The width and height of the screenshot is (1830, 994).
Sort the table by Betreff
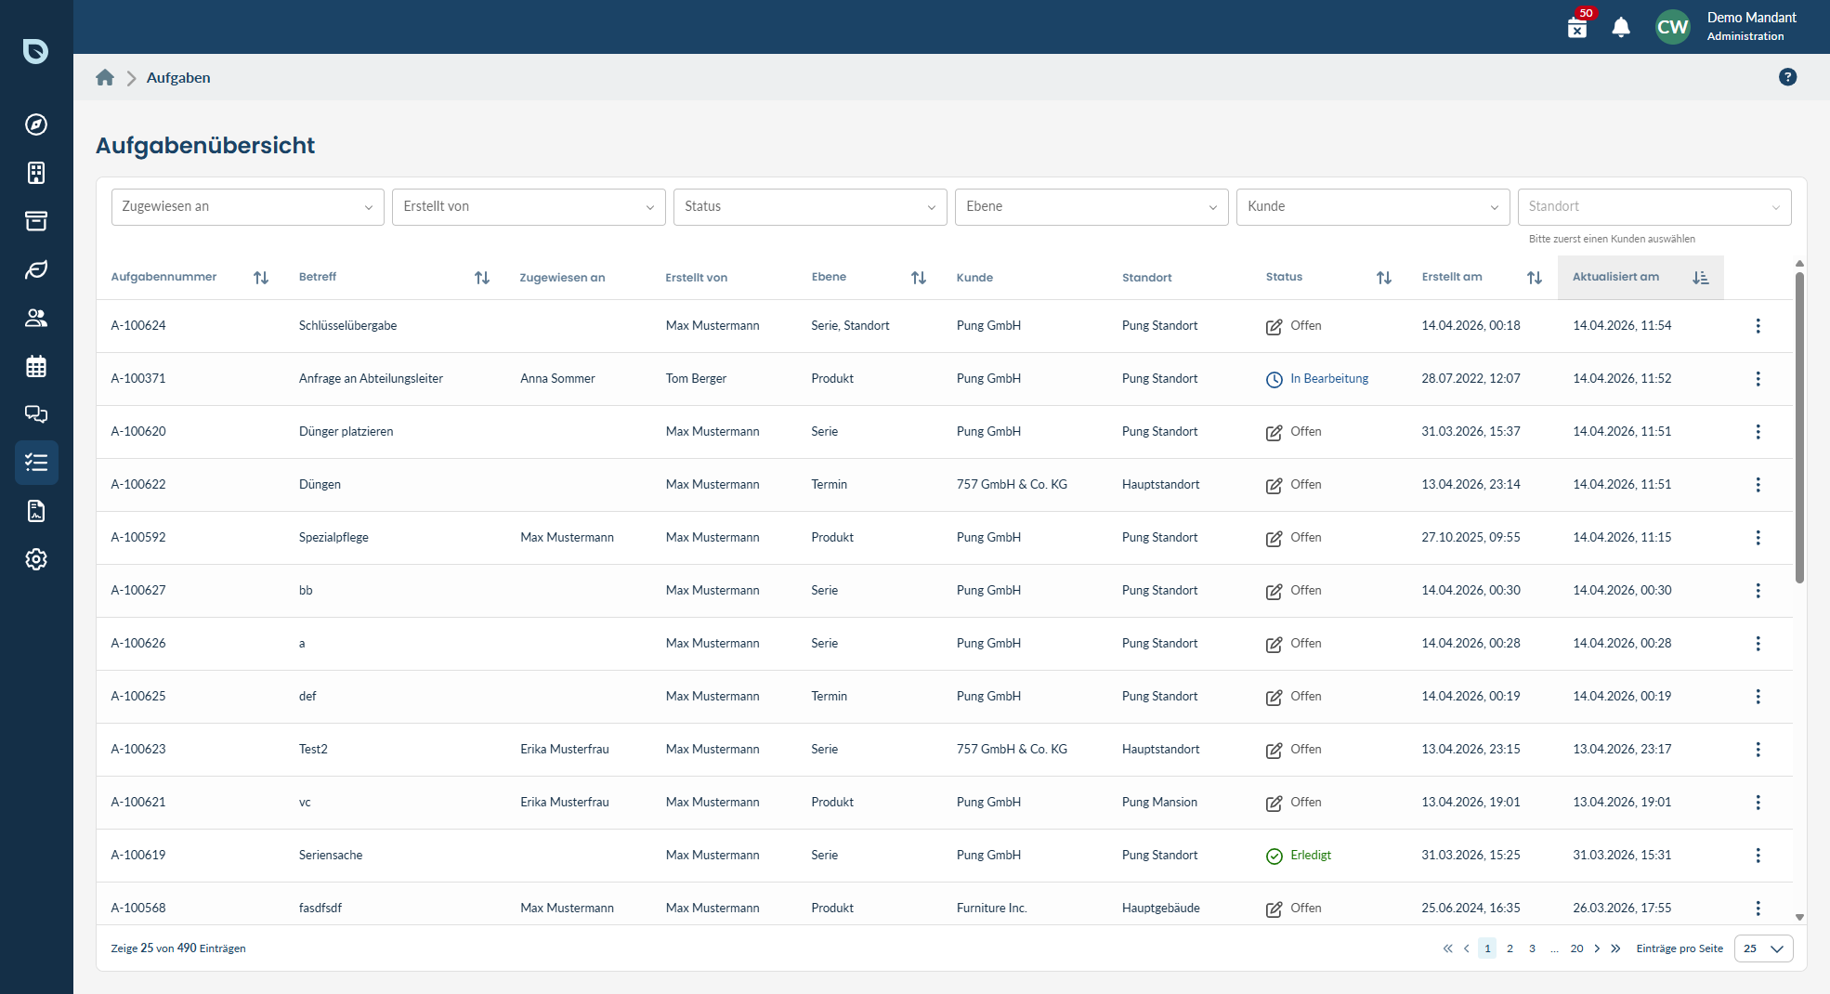click(482, 278)
